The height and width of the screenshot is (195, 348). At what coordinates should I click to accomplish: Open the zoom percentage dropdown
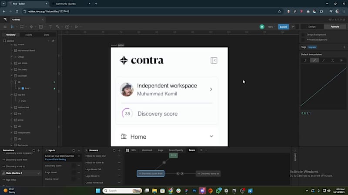271,27
